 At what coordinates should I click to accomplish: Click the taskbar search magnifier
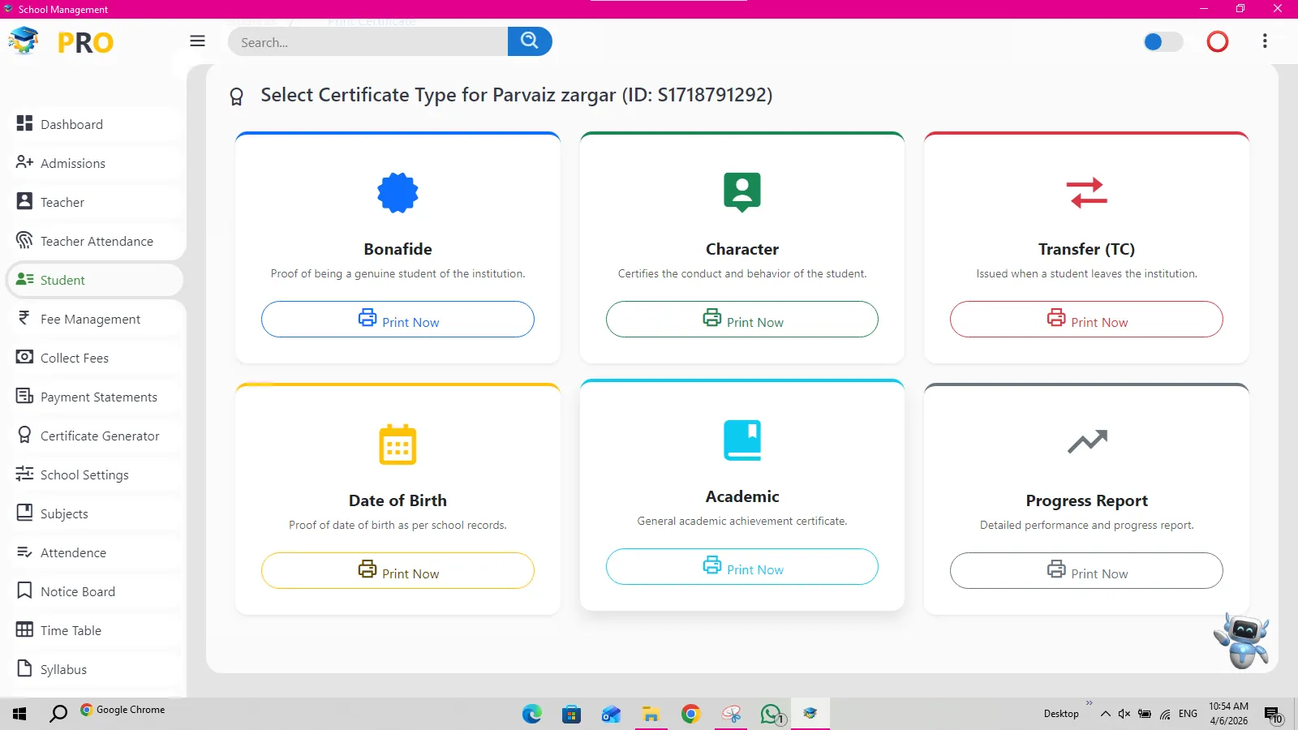58,714
